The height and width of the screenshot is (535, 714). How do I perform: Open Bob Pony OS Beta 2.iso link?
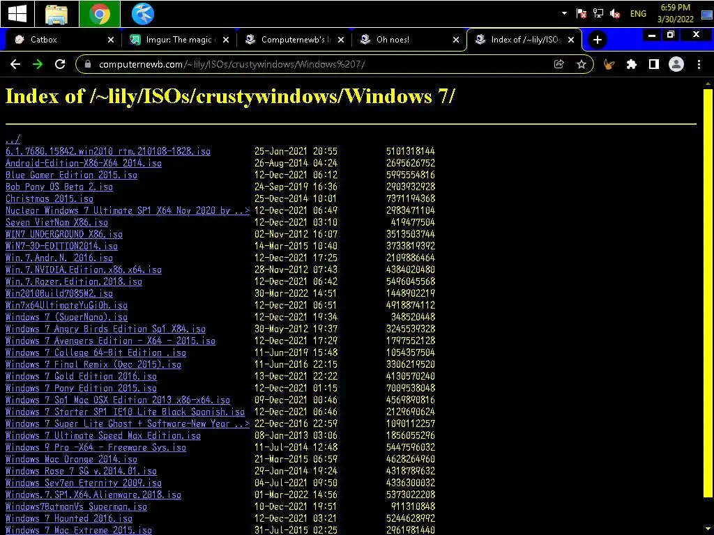tap(59, 187)
